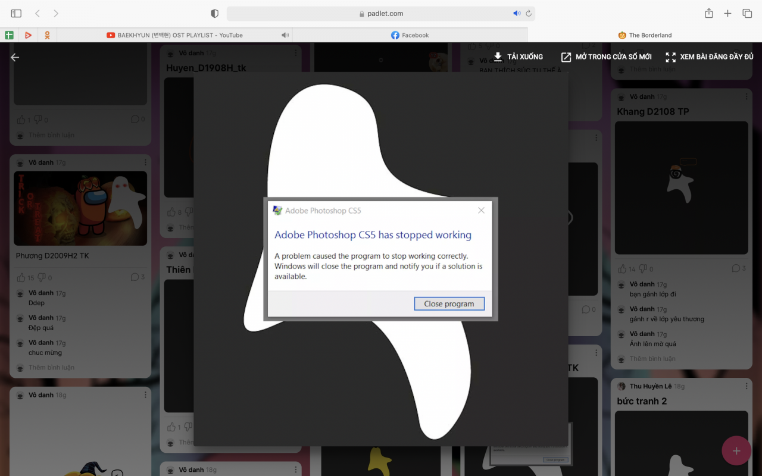Open the green plus pinned tab
Screen dimensions: 762x476
coord(9,35)
